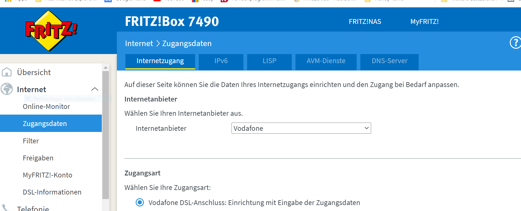Open the Internetanbieter Vodafone dropdown
The image size is (521, 211).
click(x=301, y=128)
